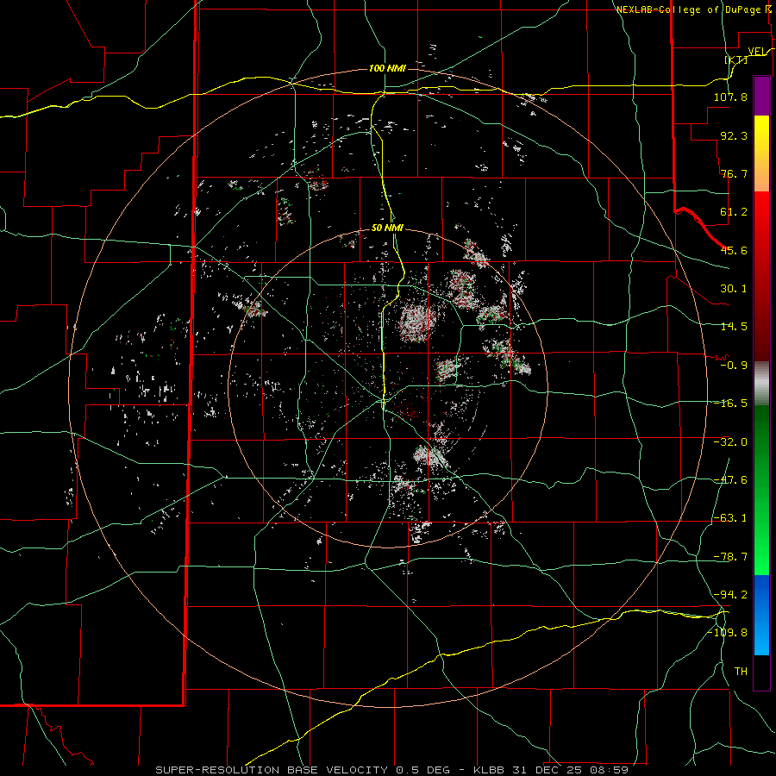Click the 107.8 velocity scale value
Screen dimensions: 776x776
(x=730, y=97)
